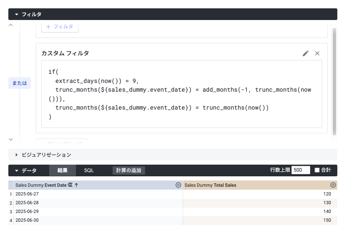Open gear settings for the Total Sales column
Screen dimensions: 339x233
coord(333,185)
